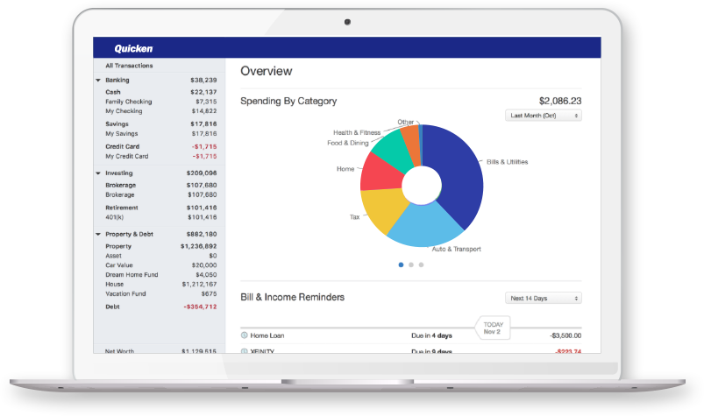Viewport: 704px width, 416px height.
Task: Collapse the Investing section triangle
Action: 98,173
